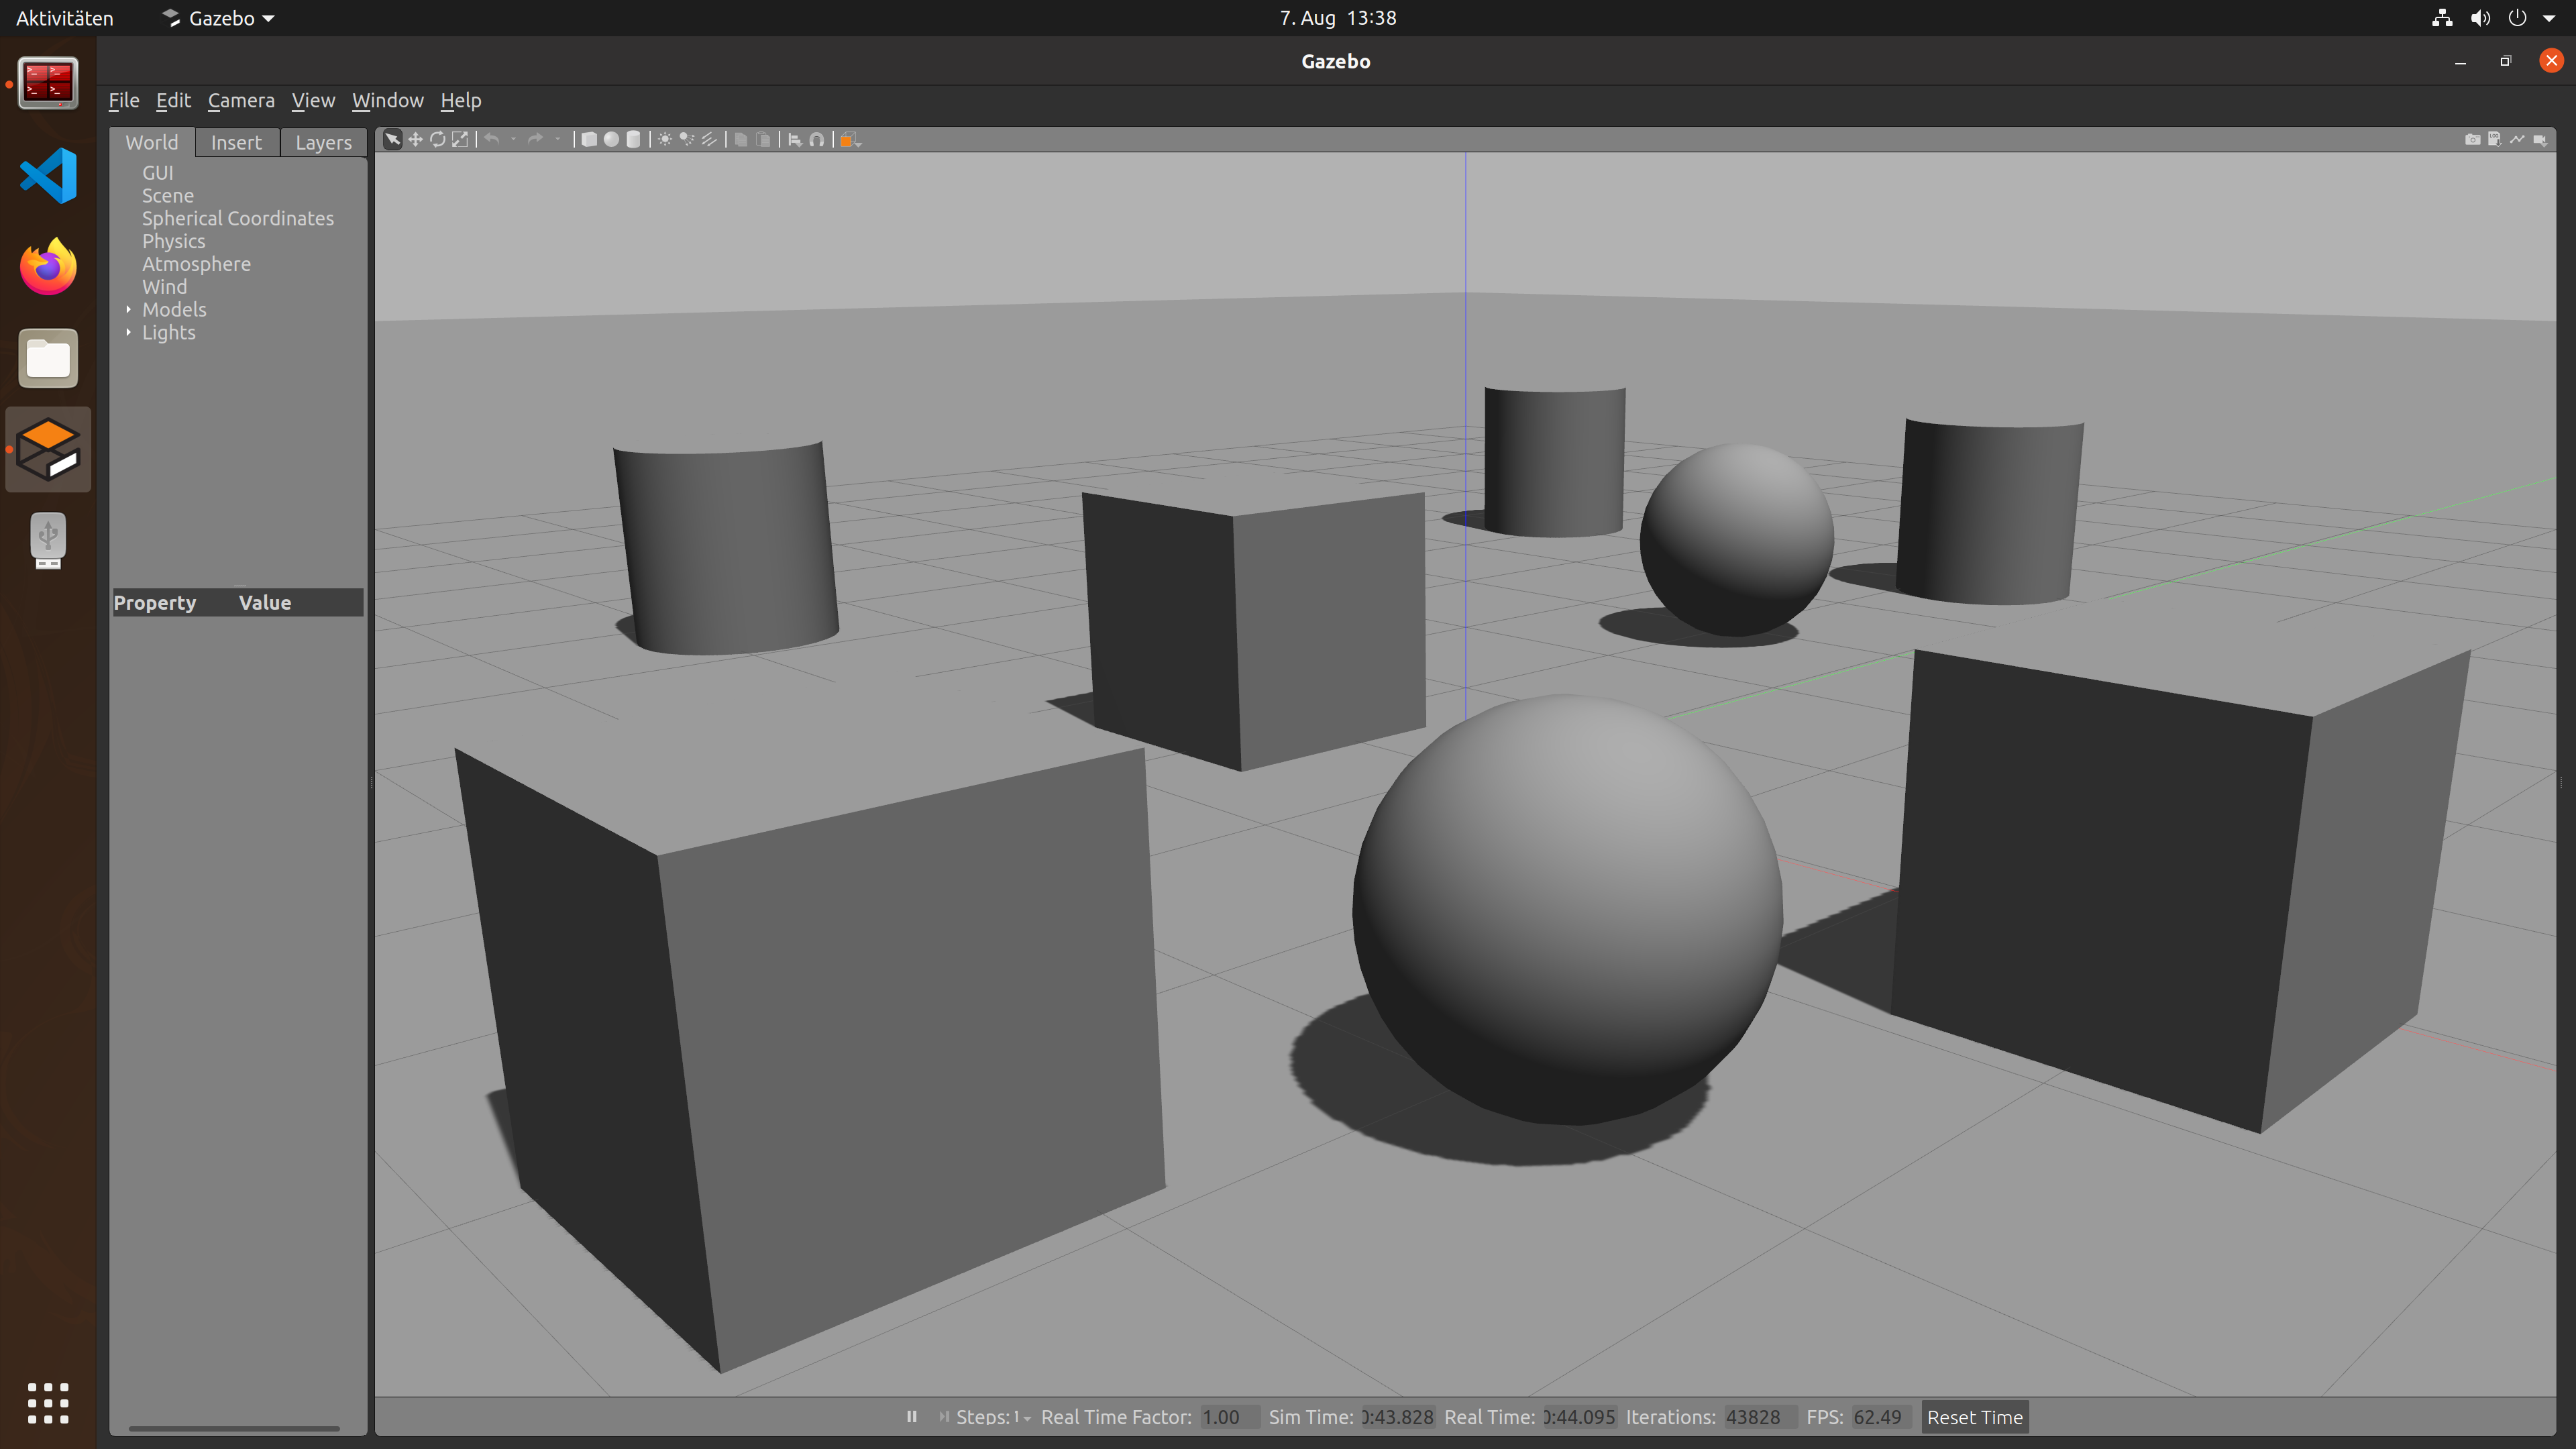This screenshot has width=2576, height=1449.
Task: Open the plot window icon
Action: (x=2517, y=140)
